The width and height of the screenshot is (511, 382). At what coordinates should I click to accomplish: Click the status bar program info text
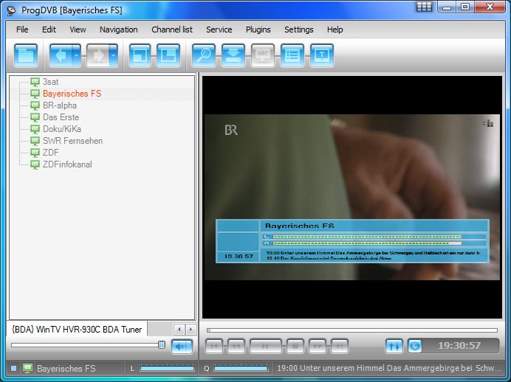click(389, 368)
